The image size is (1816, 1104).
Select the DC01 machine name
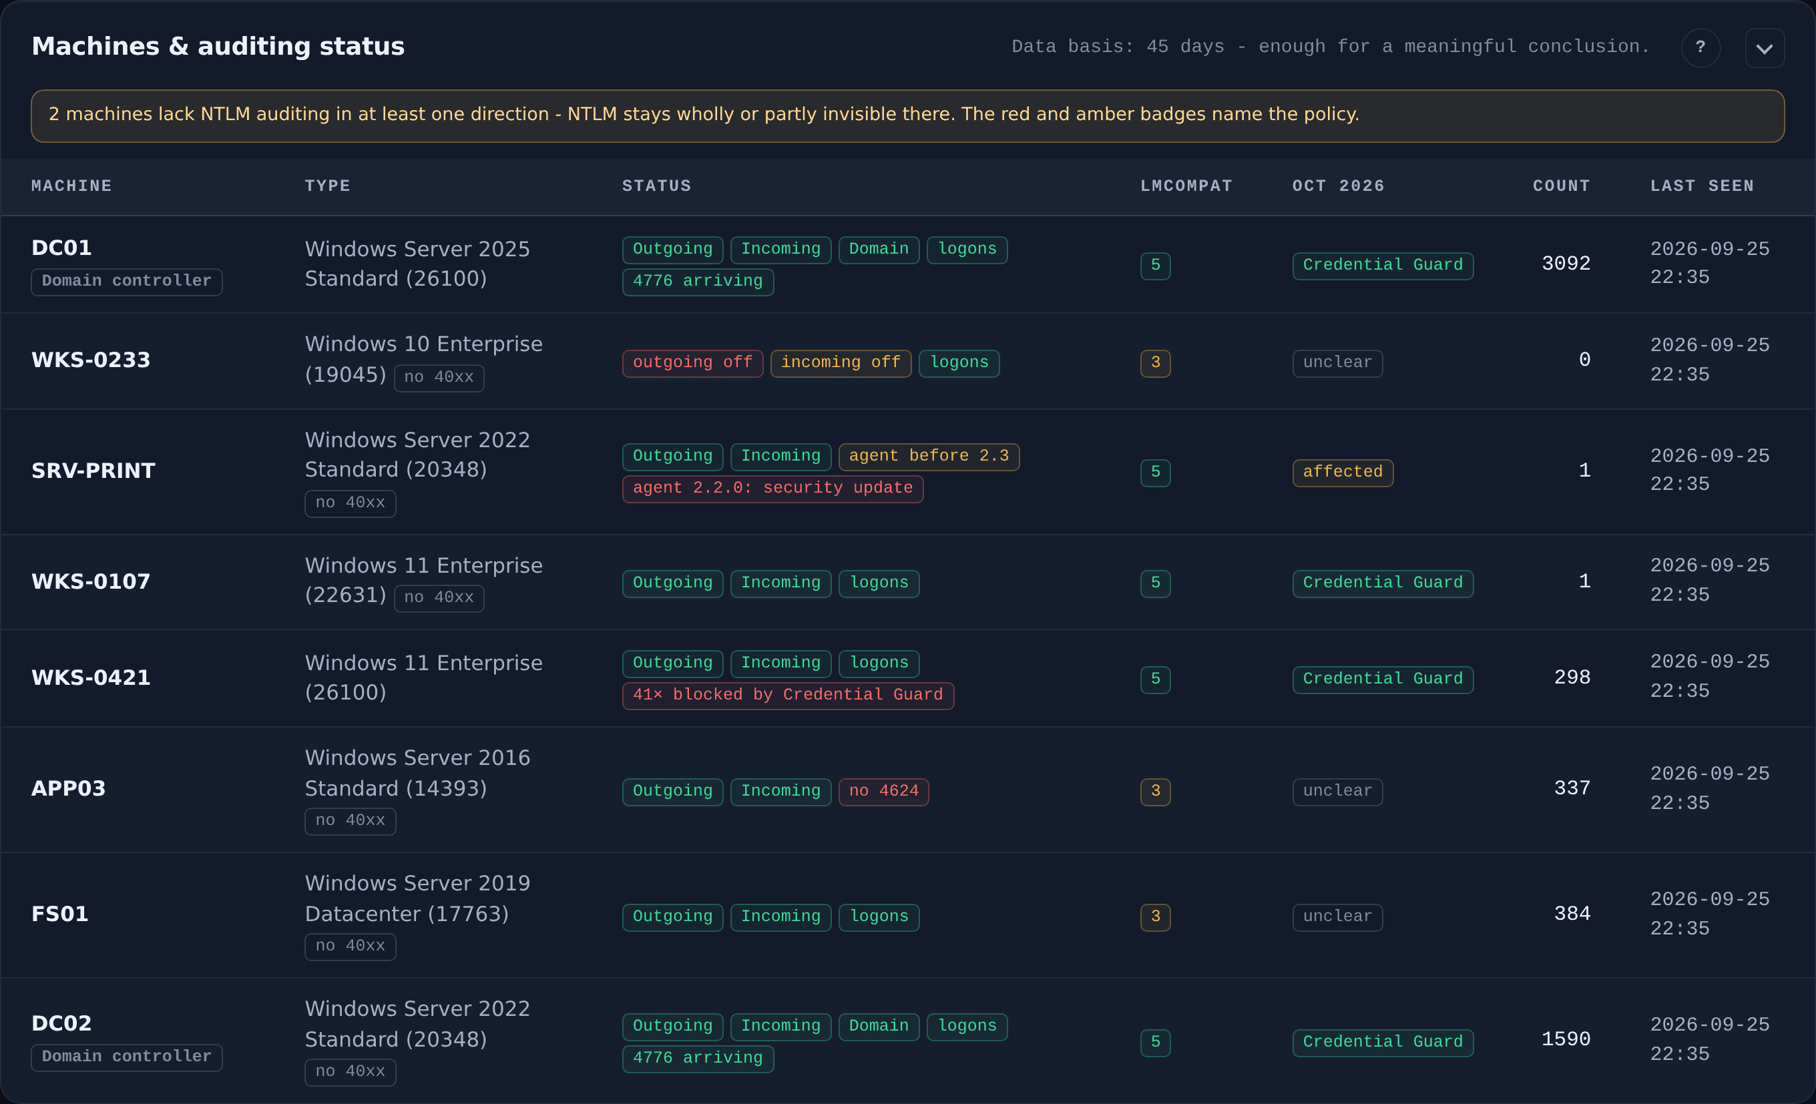(x=61, y=248)
